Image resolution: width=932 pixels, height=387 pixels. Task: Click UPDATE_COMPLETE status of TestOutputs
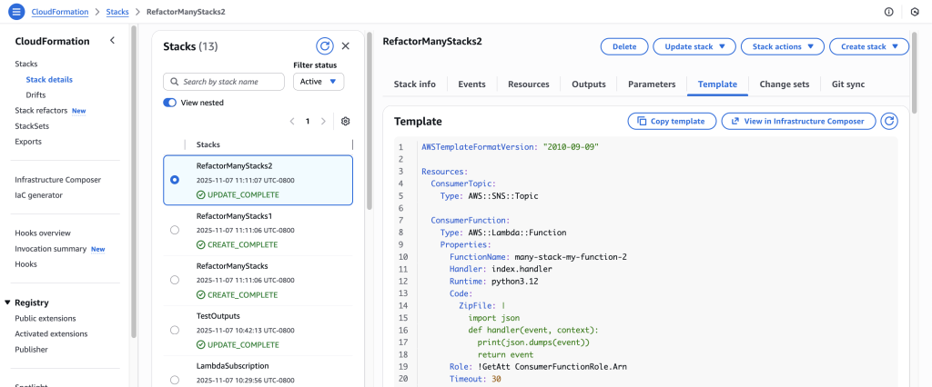pyautogui.click(x=238, y=344)
